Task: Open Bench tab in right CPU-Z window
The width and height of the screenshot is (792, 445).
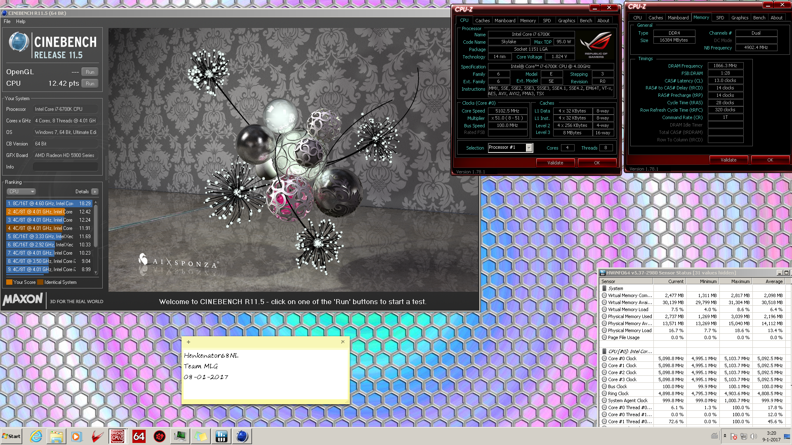Action: (759, 18)
